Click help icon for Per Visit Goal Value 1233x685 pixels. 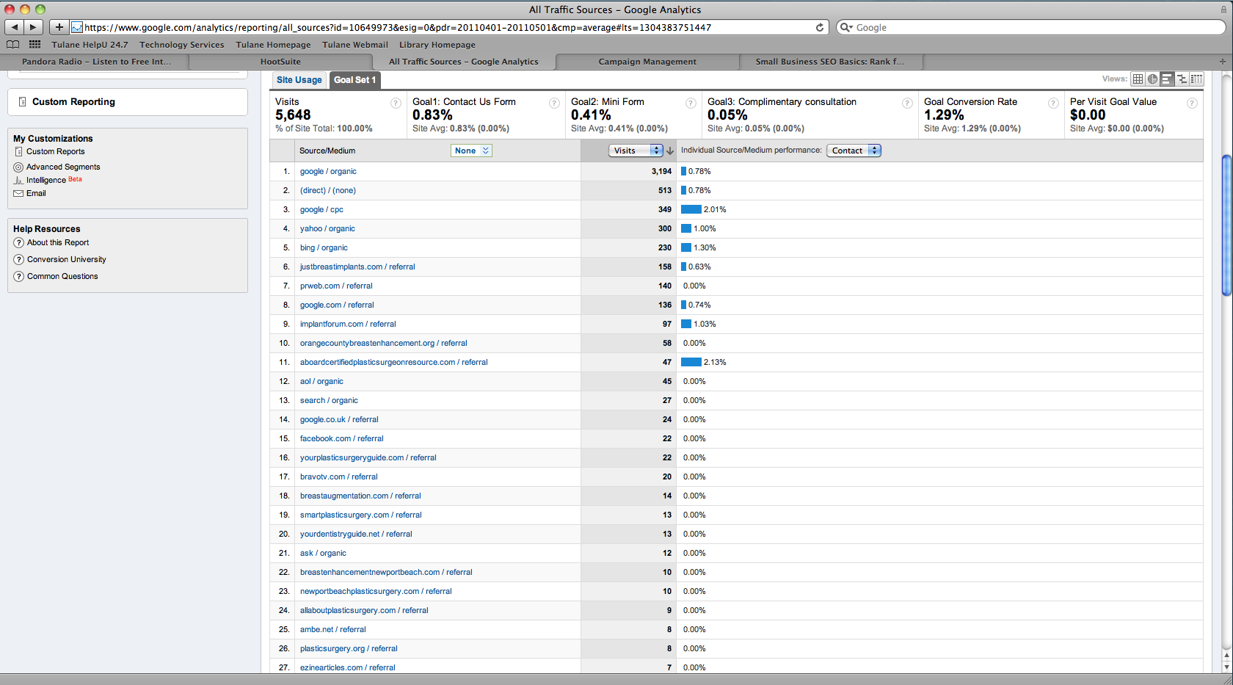pos(1192,104)
